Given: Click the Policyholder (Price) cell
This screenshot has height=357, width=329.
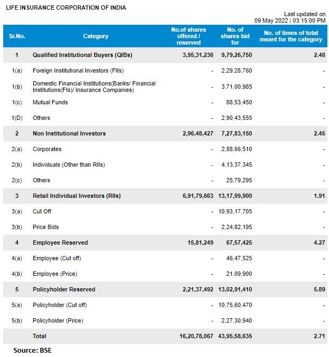Looking at the screenshot, I should pyautogui.click(x=58, y=321).
